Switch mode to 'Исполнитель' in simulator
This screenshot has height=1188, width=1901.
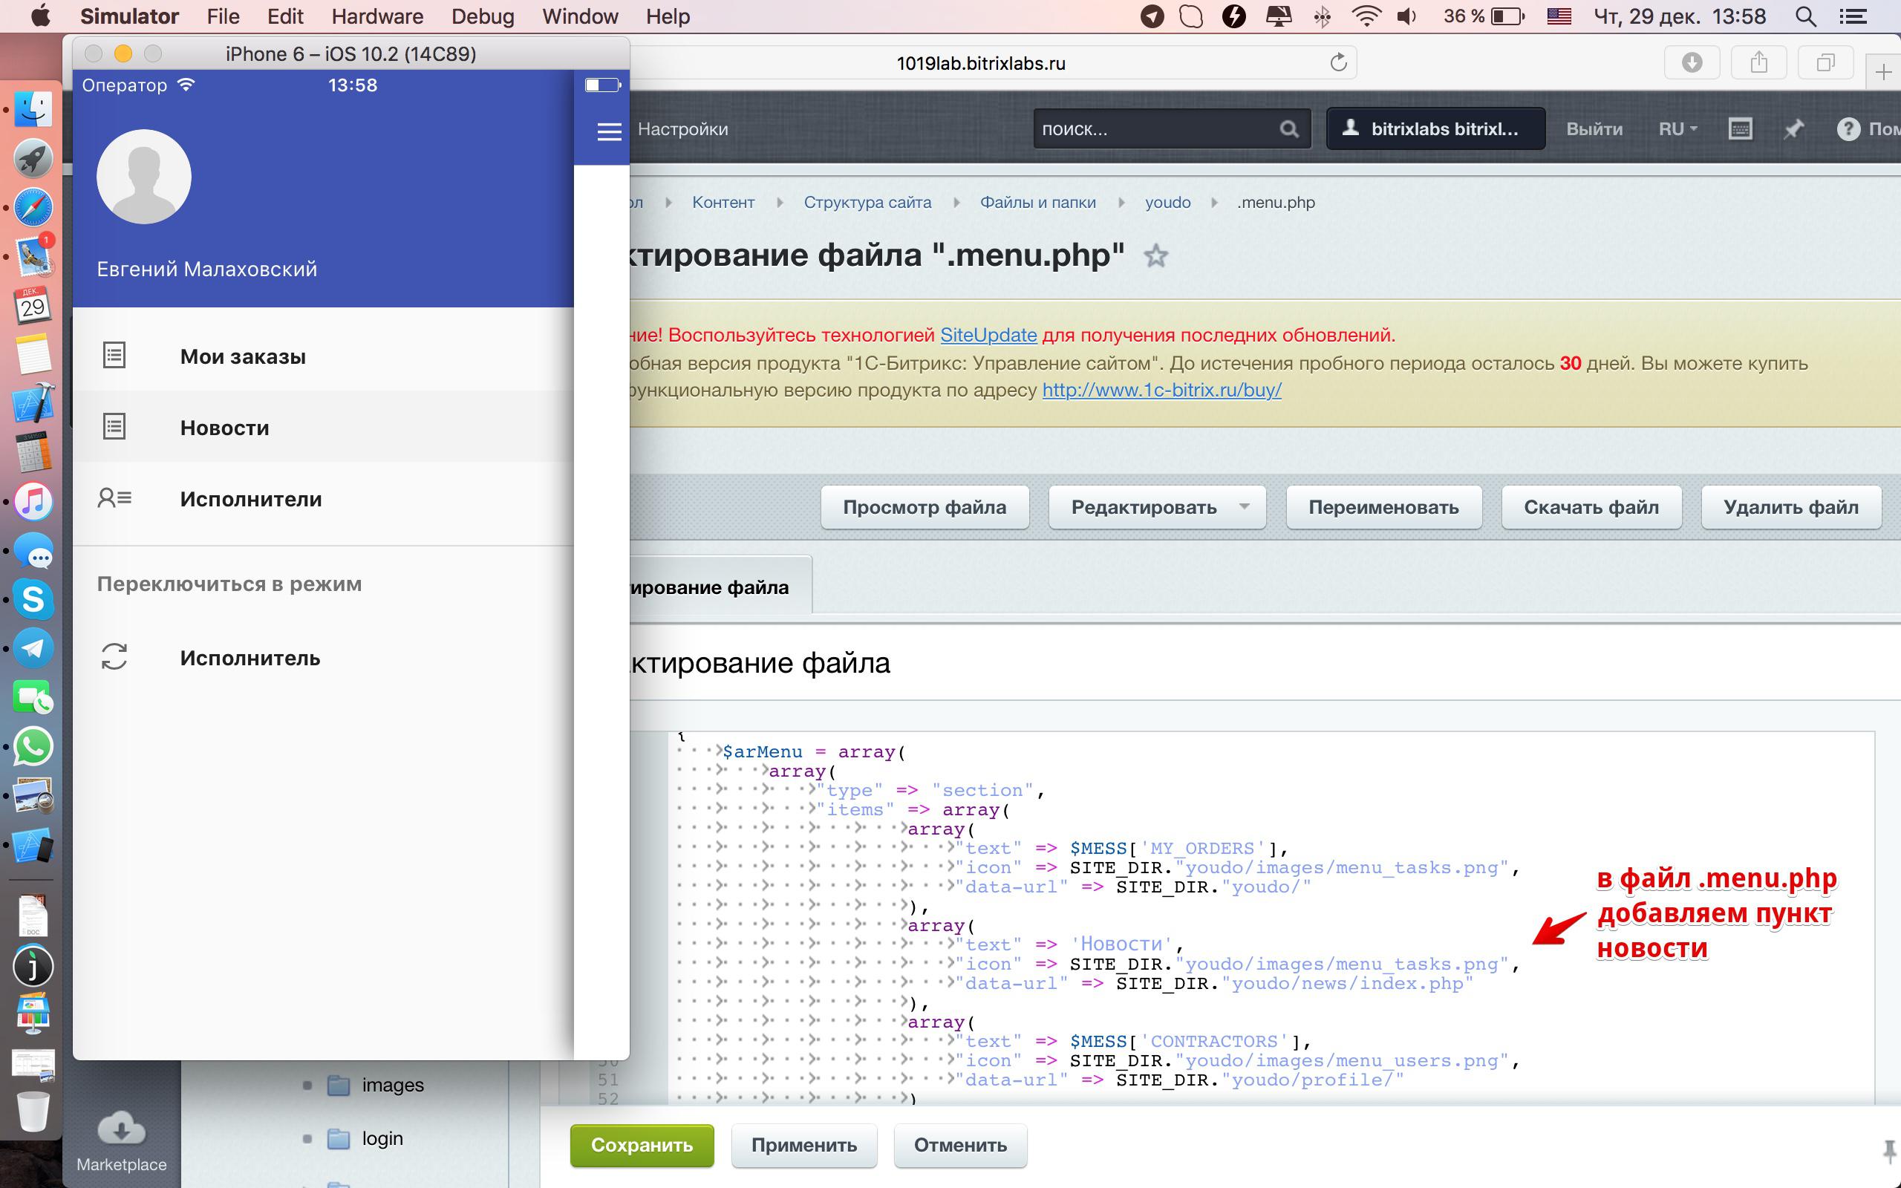point(323,658)
